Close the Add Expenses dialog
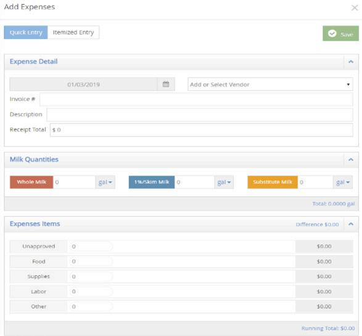The height and width of the screenshot is (336, 362). pos(355,8)
